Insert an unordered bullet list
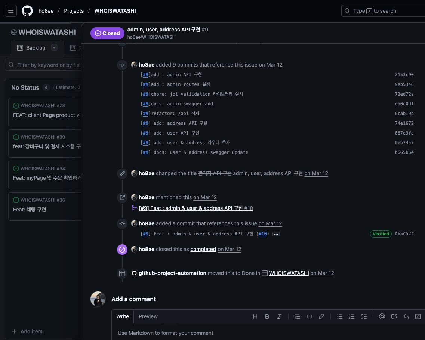 tap(340, 316)
